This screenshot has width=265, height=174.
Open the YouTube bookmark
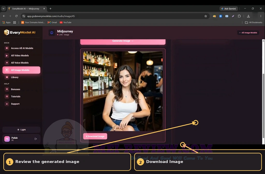(x=65, y=22)
